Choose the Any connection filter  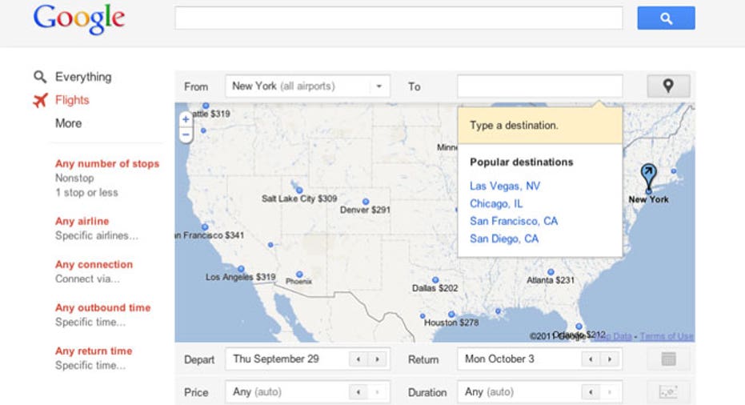[94, 264]
